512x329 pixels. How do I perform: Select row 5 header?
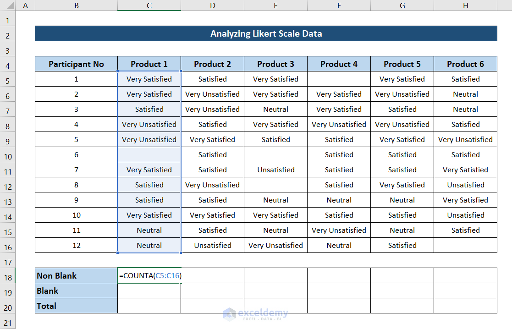click(x=7, y=79)
